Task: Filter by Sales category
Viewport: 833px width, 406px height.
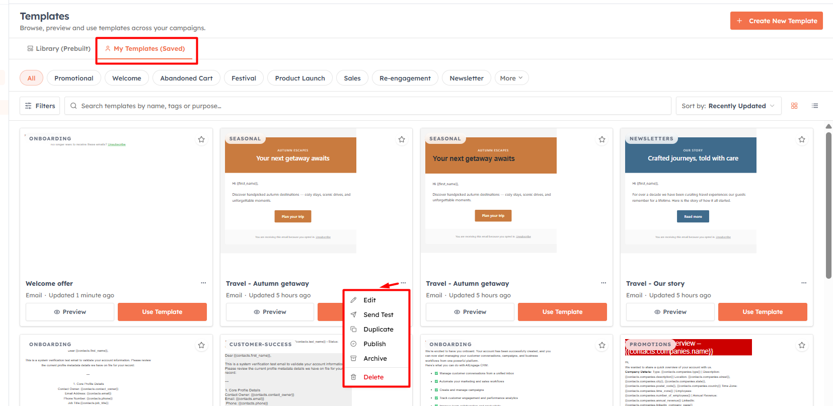Action: point(352,78)
